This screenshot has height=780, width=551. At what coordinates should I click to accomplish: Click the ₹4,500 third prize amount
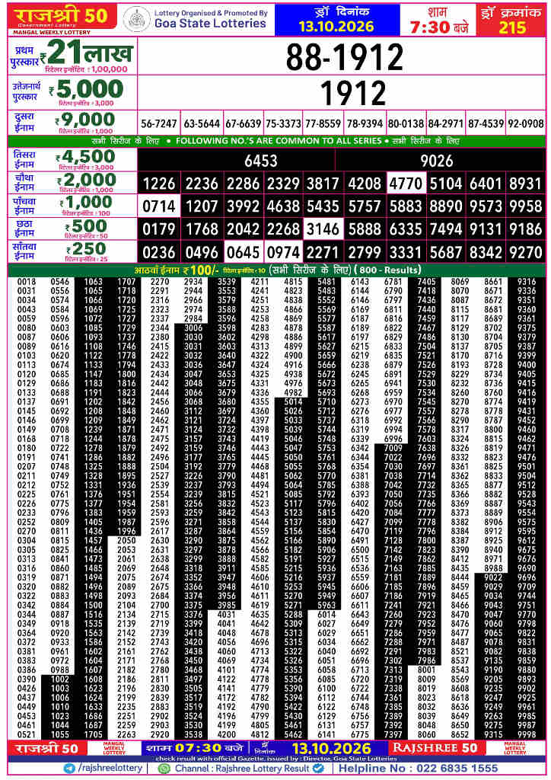tap(85, 157)
